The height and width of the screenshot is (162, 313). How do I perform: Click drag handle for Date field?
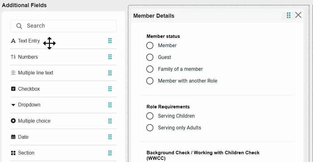[110, 137]
